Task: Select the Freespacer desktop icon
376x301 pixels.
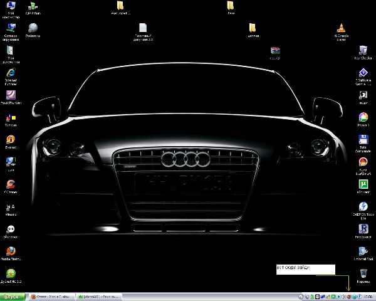Action: pyautogui.click(x=363, y=231)
